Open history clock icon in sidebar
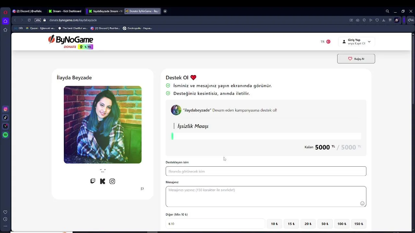This screenshot has width=415, height=233. (5, 219)
